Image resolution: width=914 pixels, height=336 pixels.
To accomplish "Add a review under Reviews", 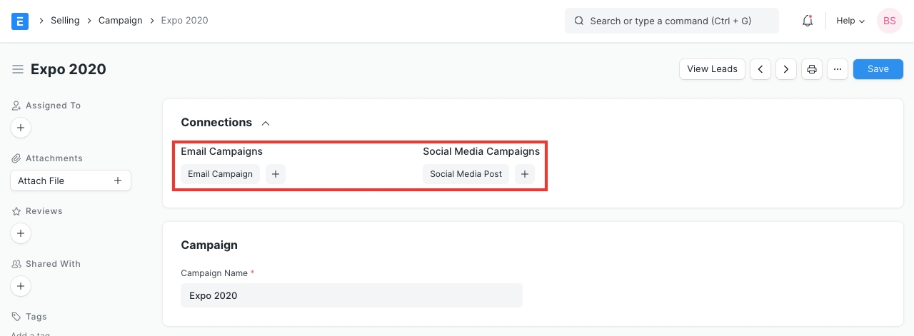I will [x=21, y=233].
